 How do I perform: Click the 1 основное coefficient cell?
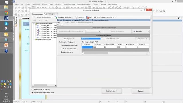87,47
